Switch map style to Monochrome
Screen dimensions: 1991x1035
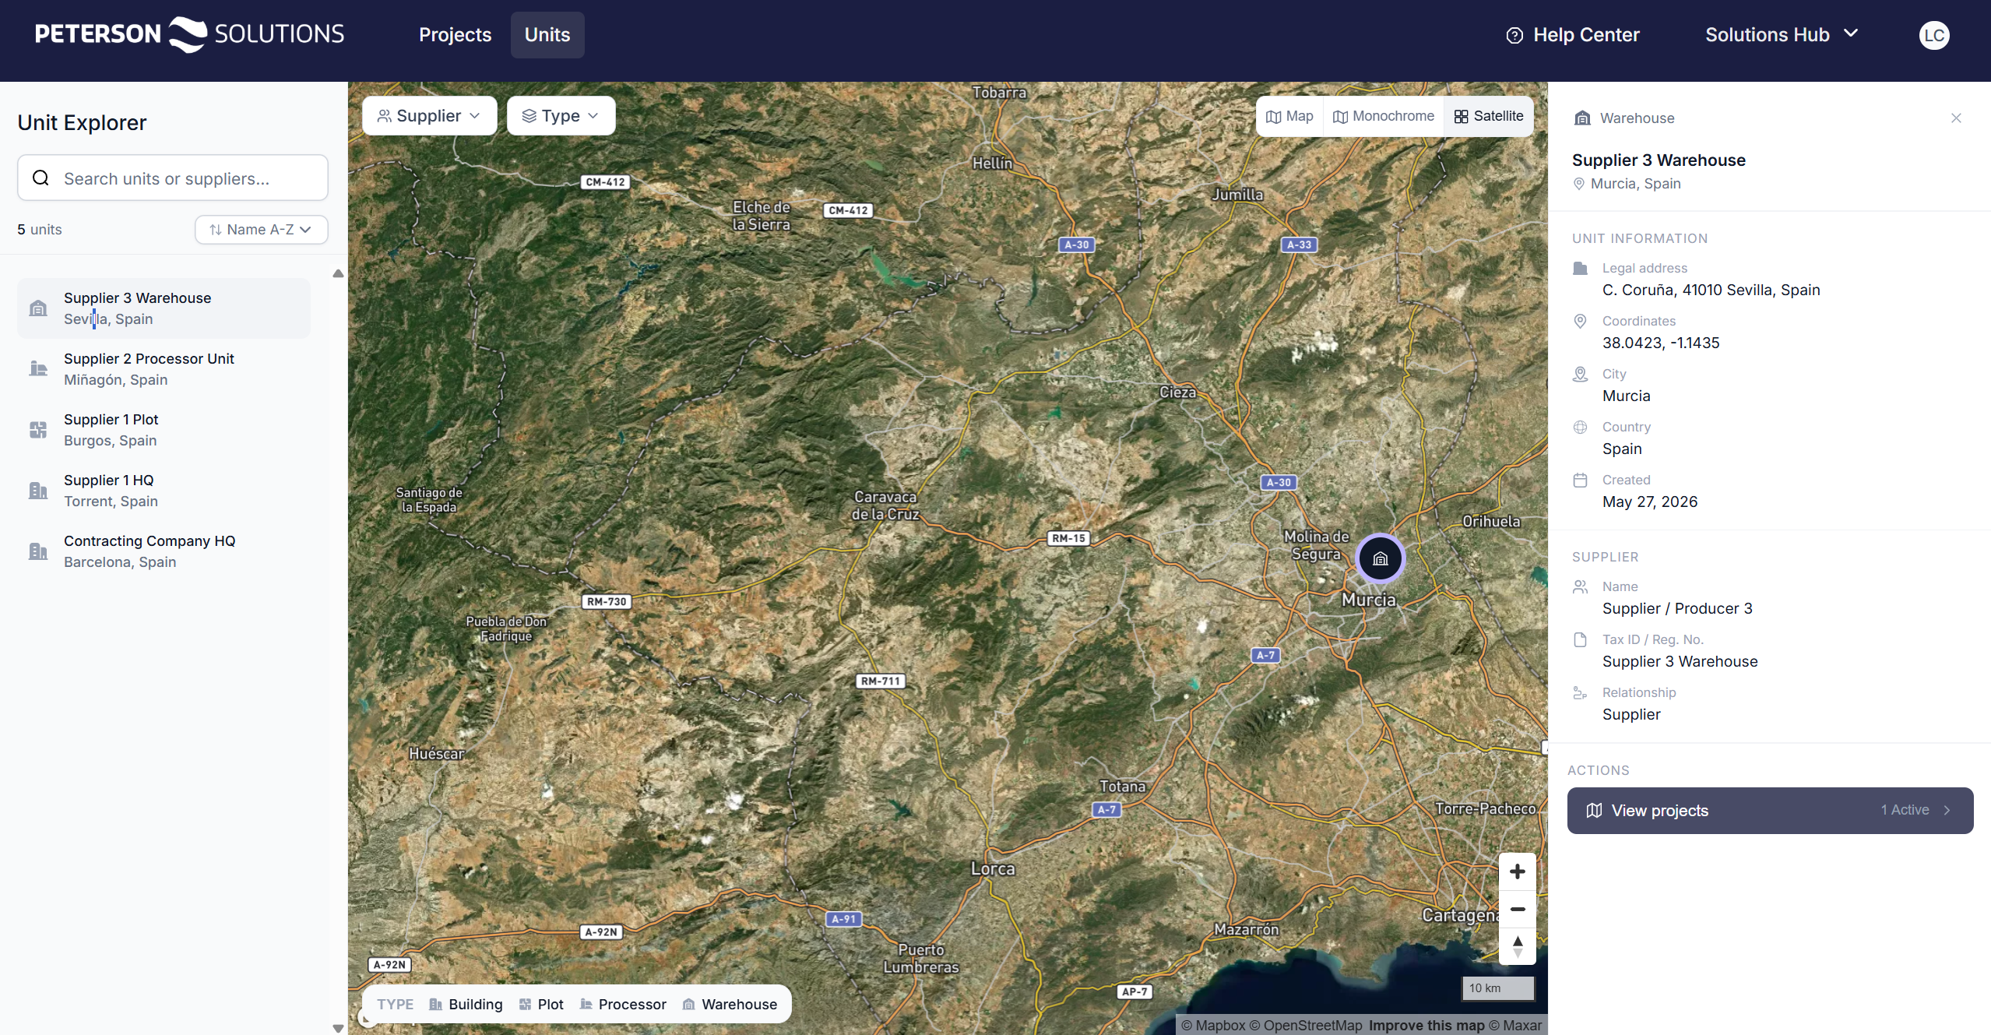coord(1384,116)
